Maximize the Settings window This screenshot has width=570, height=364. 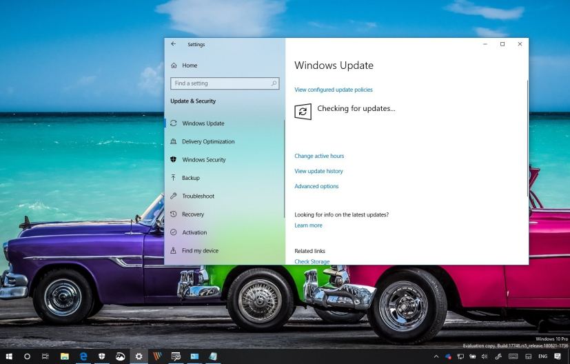click(502, 44)
